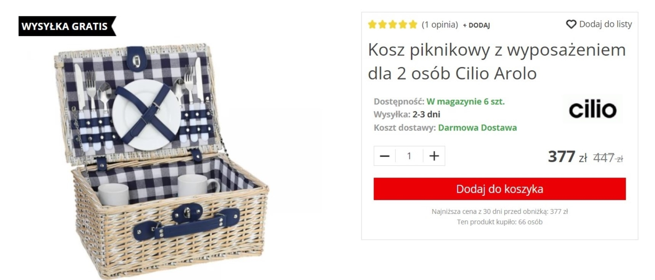Decrease quantity with the minus icon
The width and height of the screenshot is (655, 280).
click(385, 156)
